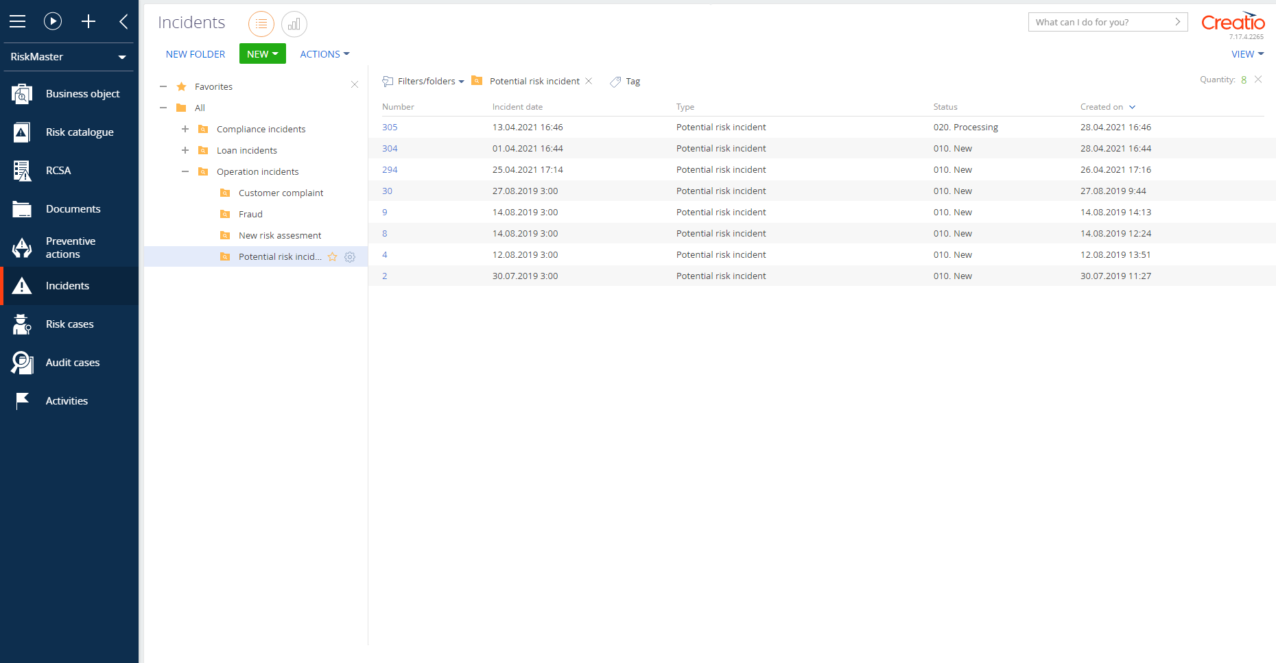1276x663 pixels.
Task: Open settings gear for Potential risk folder
Action: tap(350, 257)
